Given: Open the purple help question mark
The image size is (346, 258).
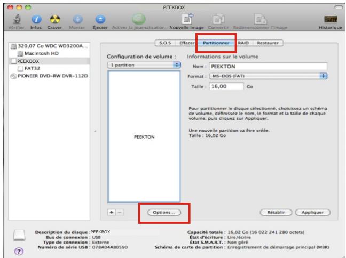Looking at the screenshot, I should [19, 251].
